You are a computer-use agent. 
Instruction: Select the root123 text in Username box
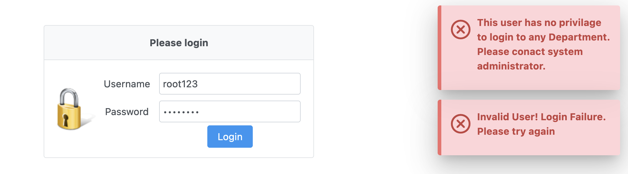pyautogui.click(x=180, y=84)
